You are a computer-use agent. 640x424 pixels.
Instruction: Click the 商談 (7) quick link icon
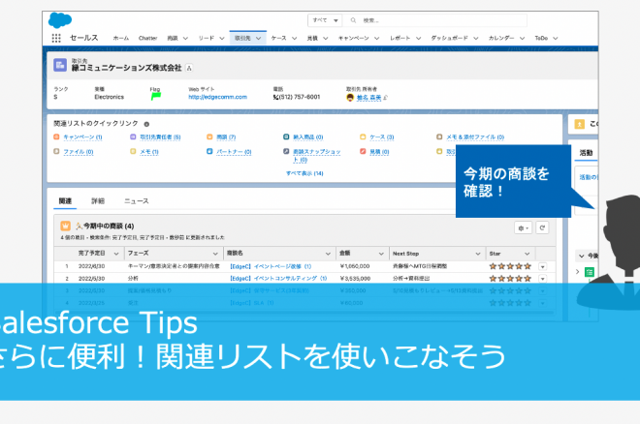pyautogui.click(x=209, y=136)
